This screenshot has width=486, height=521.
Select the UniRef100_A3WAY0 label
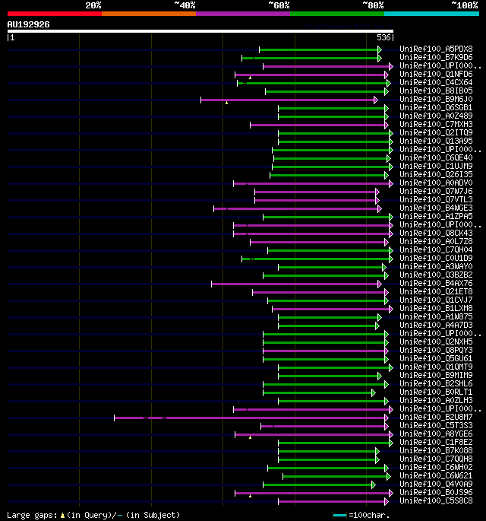pos(436,266)
